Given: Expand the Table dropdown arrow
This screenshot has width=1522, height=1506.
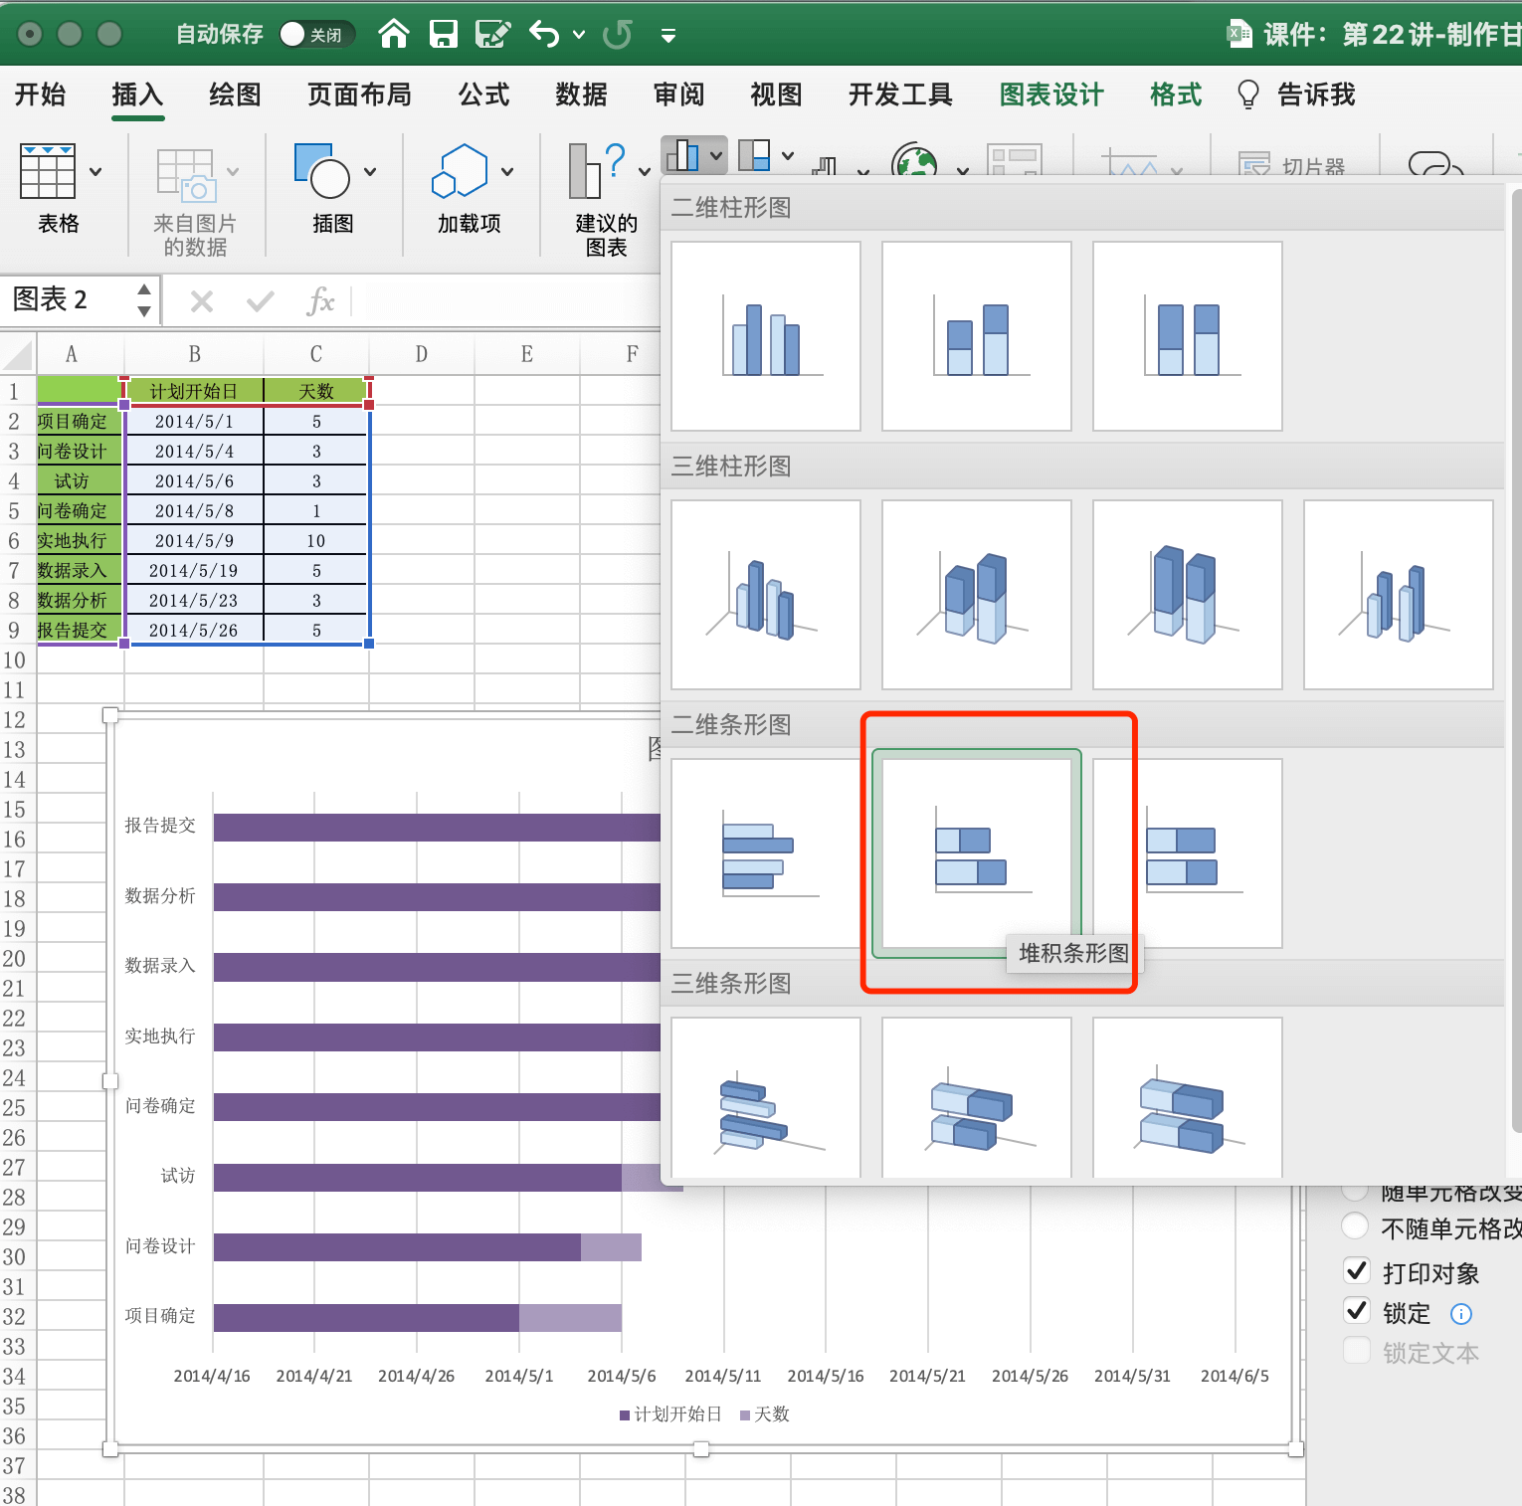Looking at the screenshot, I should pyautogui.click(x=95, y=171).
